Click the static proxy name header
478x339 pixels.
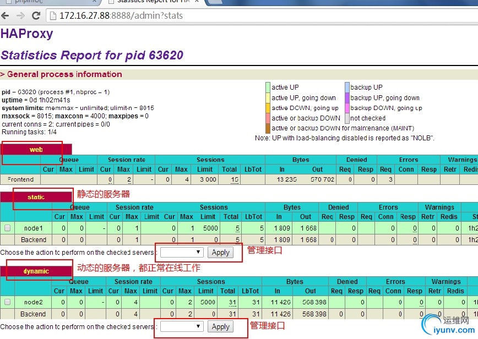pos(36,197)
